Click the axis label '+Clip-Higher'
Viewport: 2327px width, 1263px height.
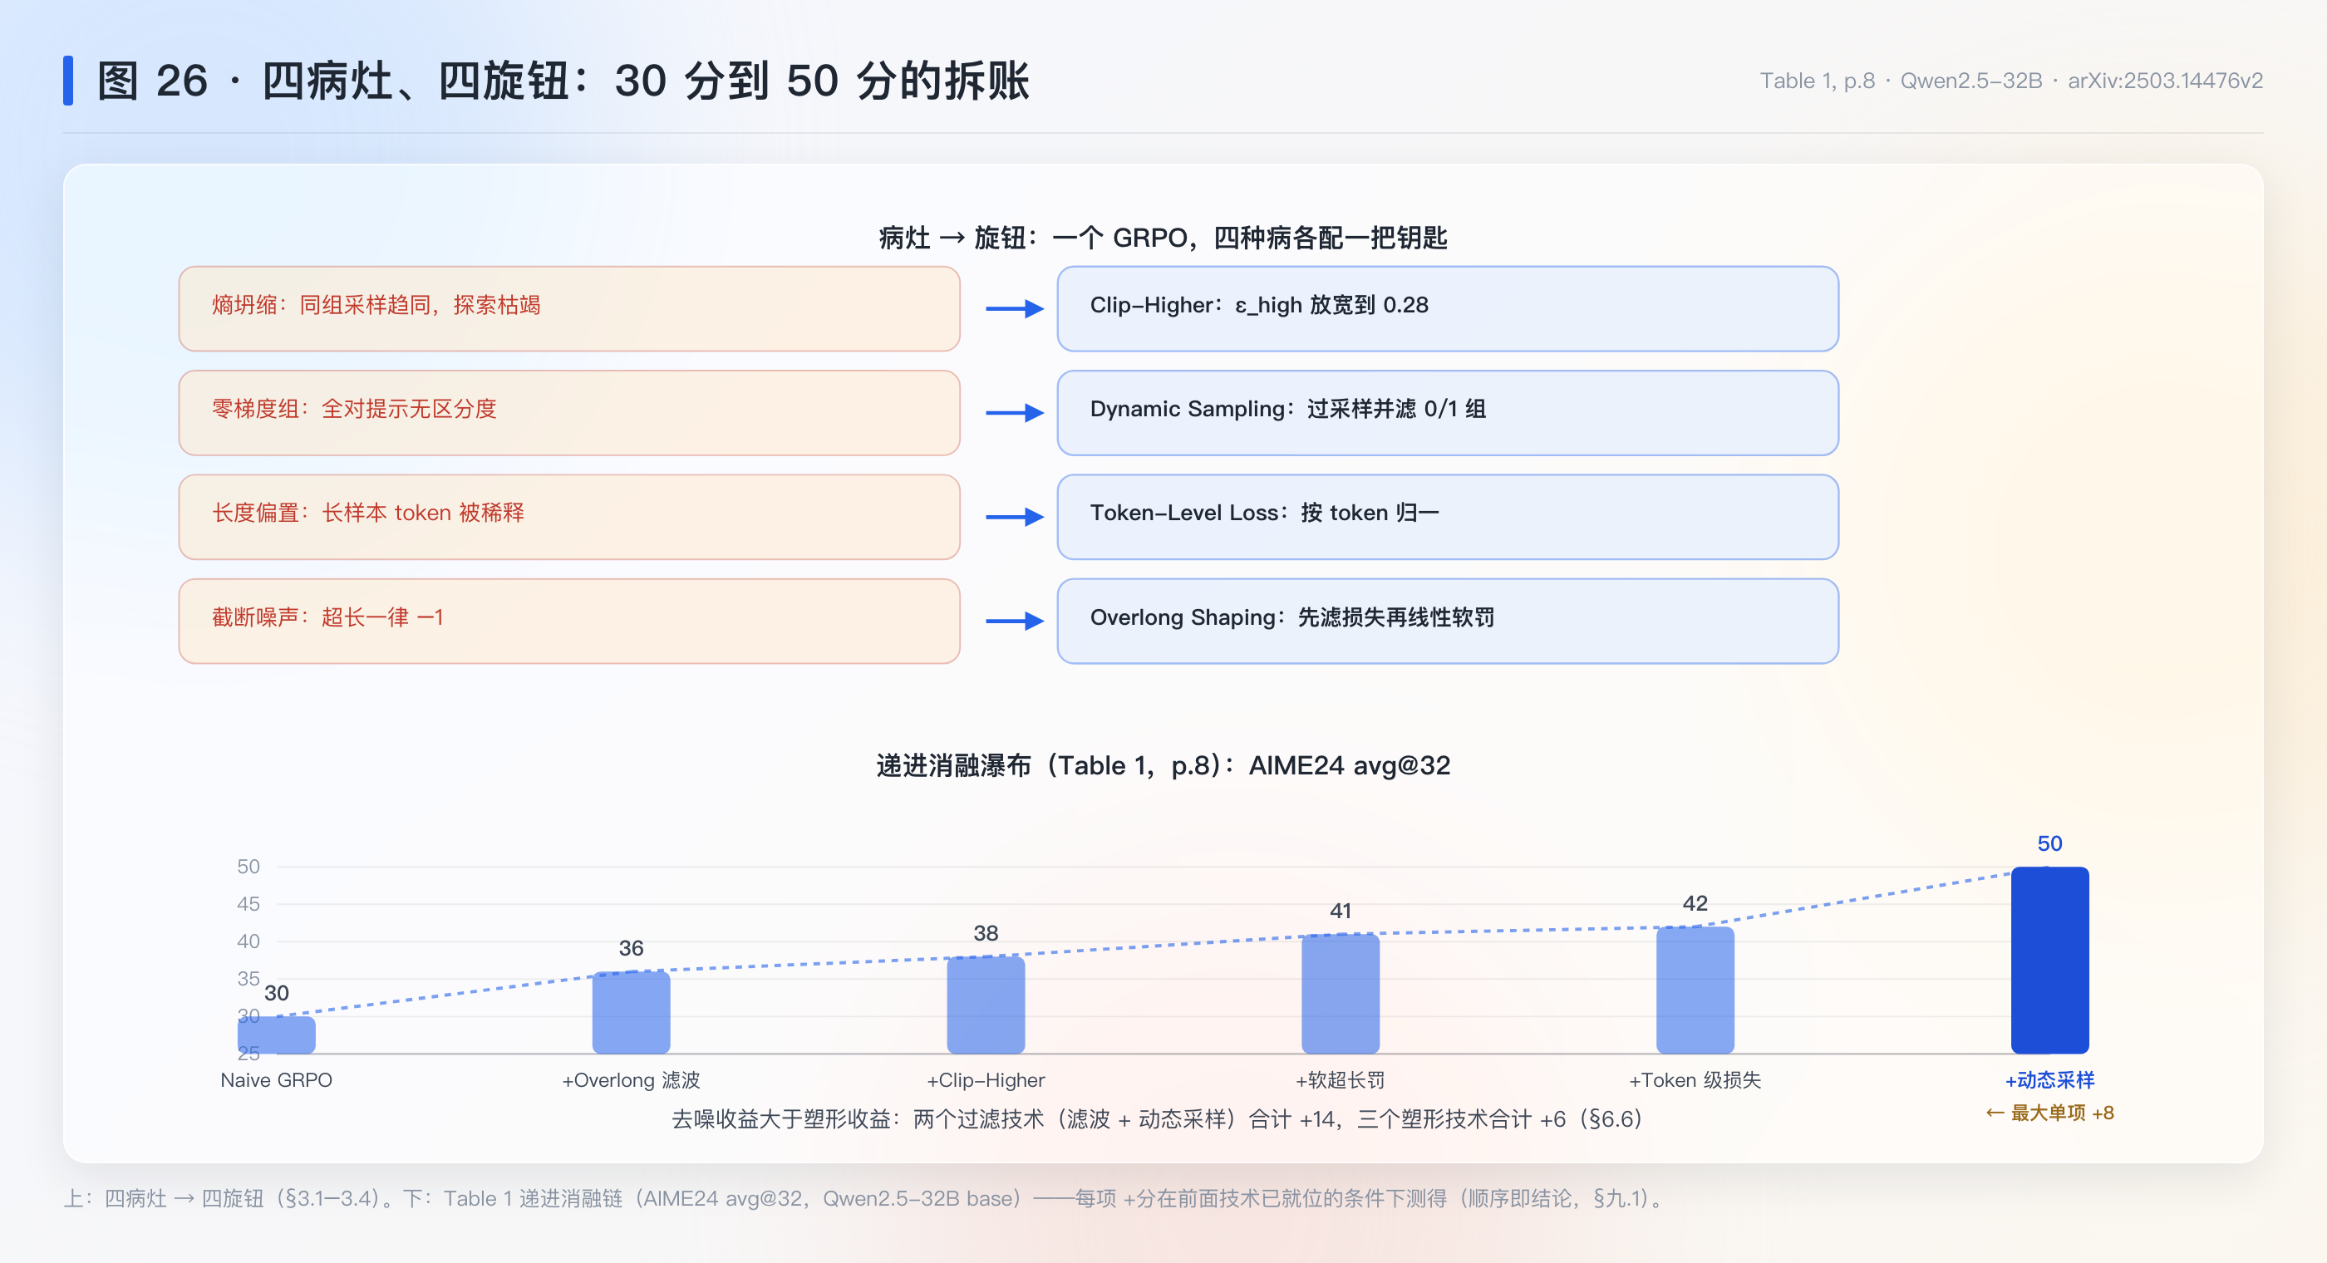[986, 1080]
